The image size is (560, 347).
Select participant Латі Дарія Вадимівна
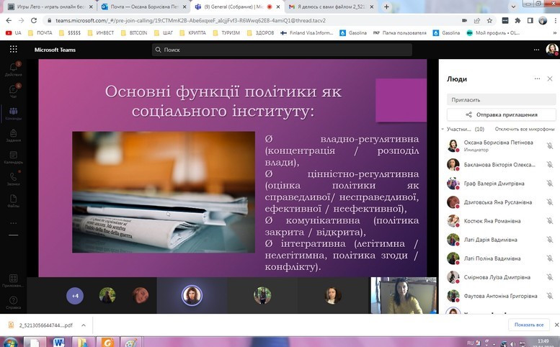click(x=500, y=240)
